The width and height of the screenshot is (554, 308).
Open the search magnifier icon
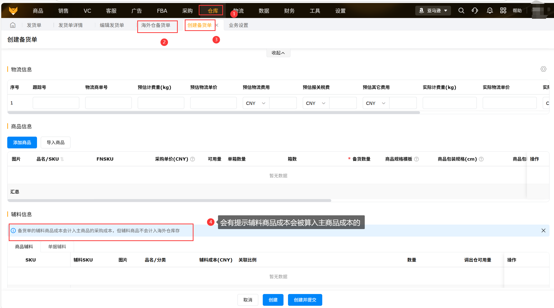point(461,10)
